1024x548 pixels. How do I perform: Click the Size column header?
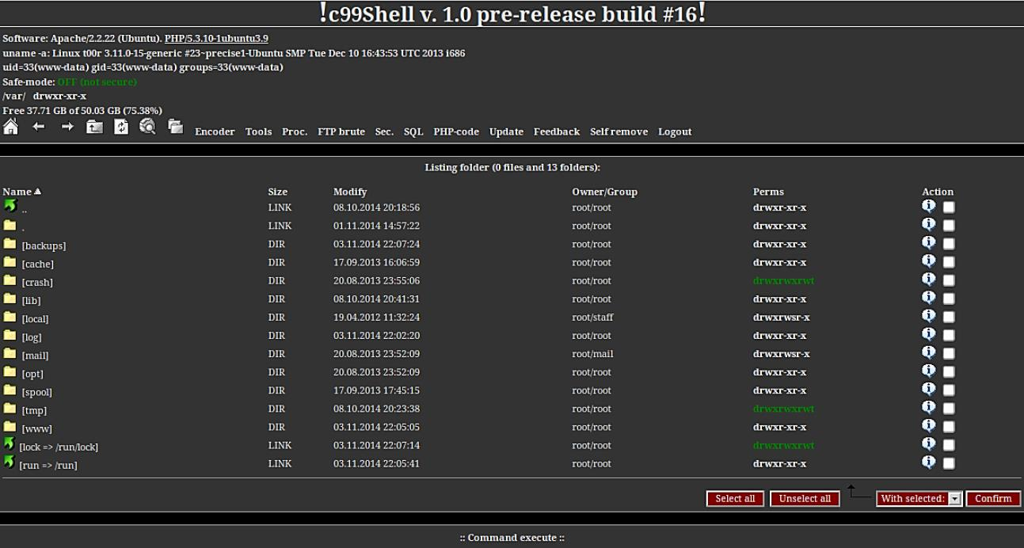point(277,192)
